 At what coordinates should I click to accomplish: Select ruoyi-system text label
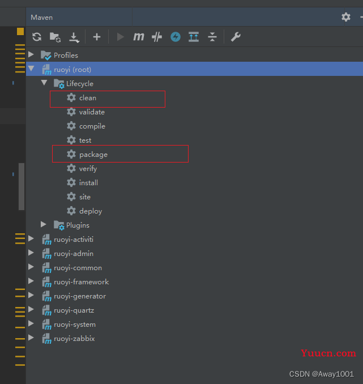click(x=75, y=325)
